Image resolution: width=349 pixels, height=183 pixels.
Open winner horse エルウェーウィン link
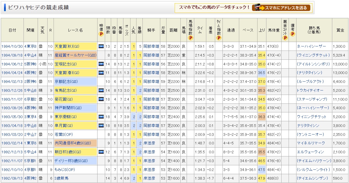pyautogui.click(x=310, y=152)
